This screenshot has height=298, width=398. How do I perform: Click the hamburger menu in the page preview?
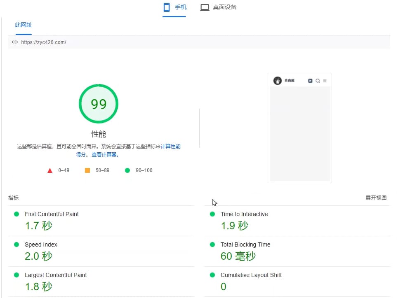coord(325,81)
